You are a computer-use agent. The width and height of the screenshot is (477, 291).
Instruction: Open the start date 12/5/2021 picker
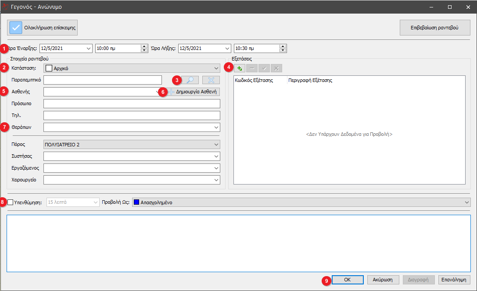[89, 49]
